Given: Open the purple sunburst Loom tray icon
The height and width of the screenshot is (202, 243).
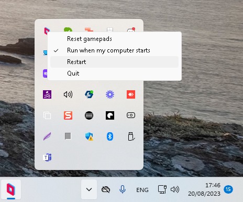Looking at the screenshot, I should pos(110,94).
